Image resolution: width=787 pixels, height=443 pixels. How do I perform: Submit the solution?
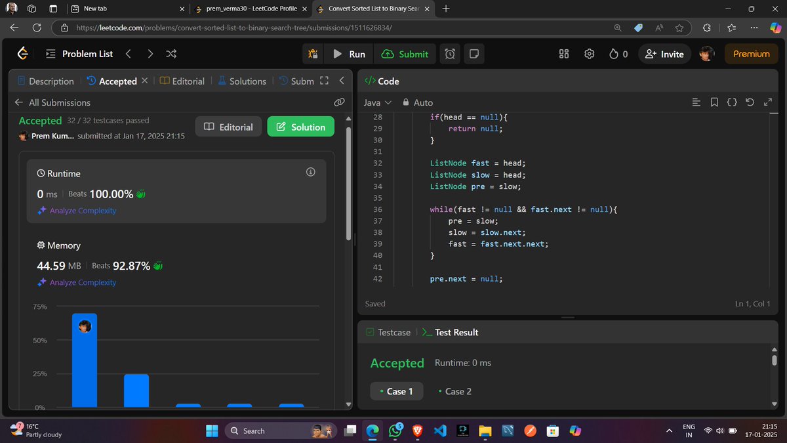pyautogui.click(x=405, y=54)
